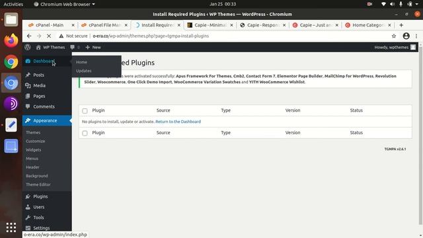The width and height of the screenshot is (423, 238).
Task: Launch Firefox from the dock
Action: pyautogui.click(x=11, y=40)
